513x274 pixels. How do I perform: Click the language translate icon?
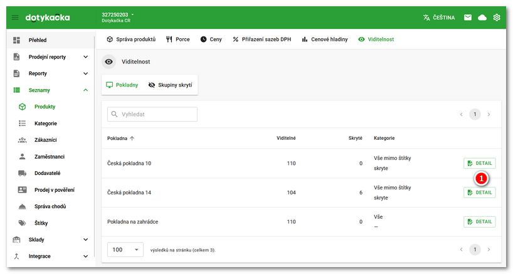pos(426,18)
